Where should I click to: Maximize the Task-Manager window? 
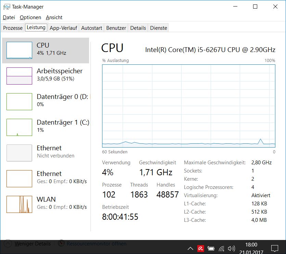[255, 7]
